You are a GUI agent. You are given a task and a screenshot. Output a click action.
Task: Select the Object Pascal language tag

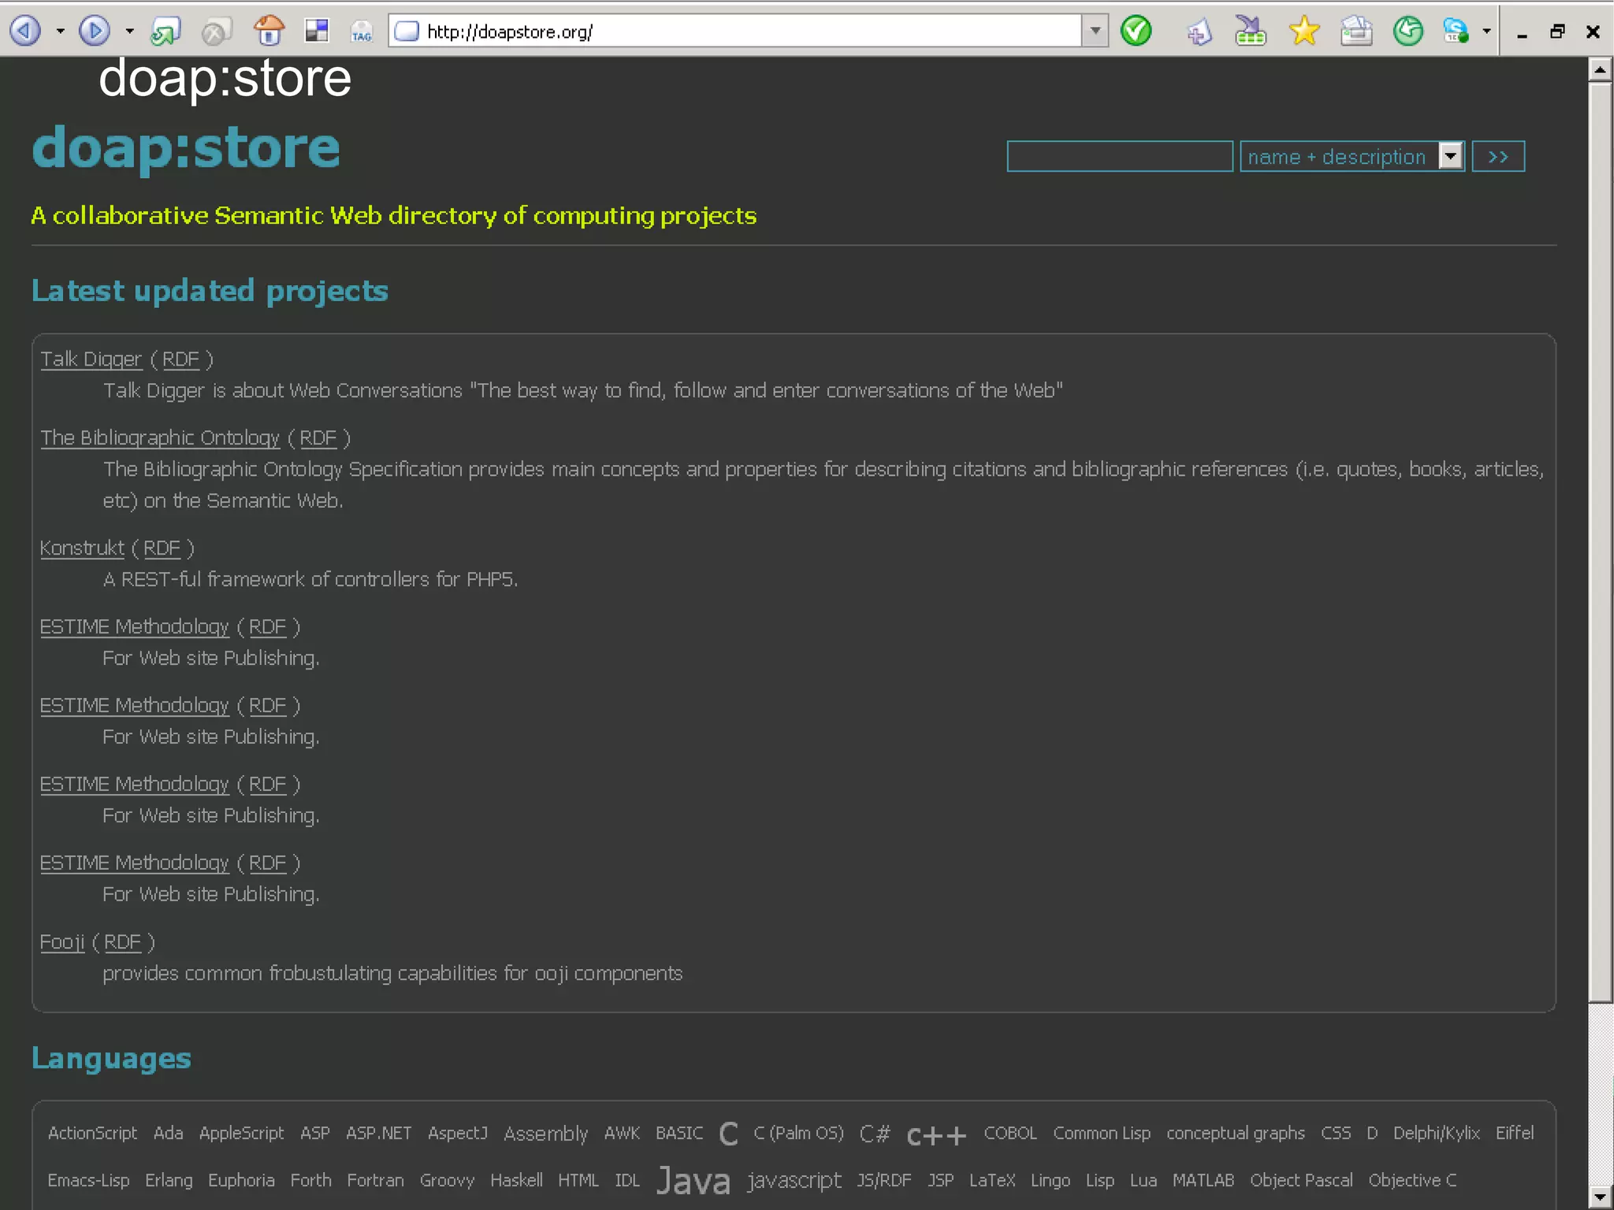(x=1301, y=1180)
